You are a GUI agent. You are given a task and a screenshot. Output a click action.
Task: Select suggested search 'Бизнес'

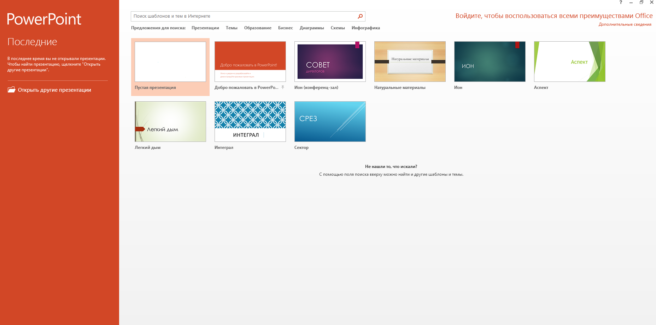pos(286,28)
